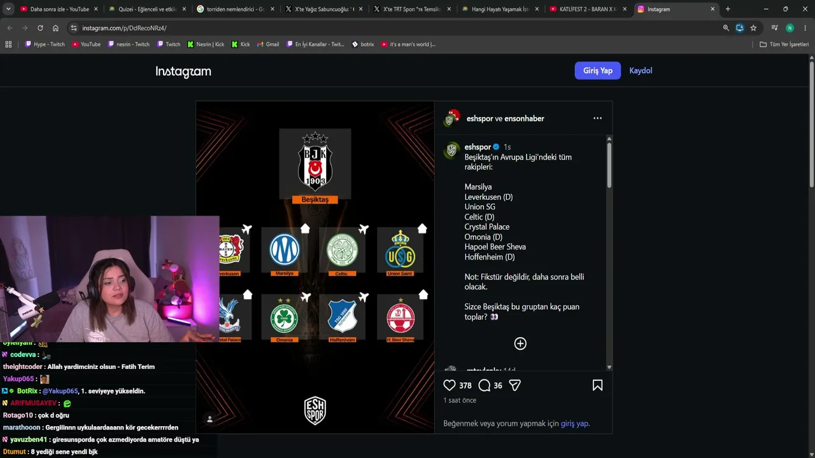Open comments via the speech bubble icon

click(x=485, y=385)
